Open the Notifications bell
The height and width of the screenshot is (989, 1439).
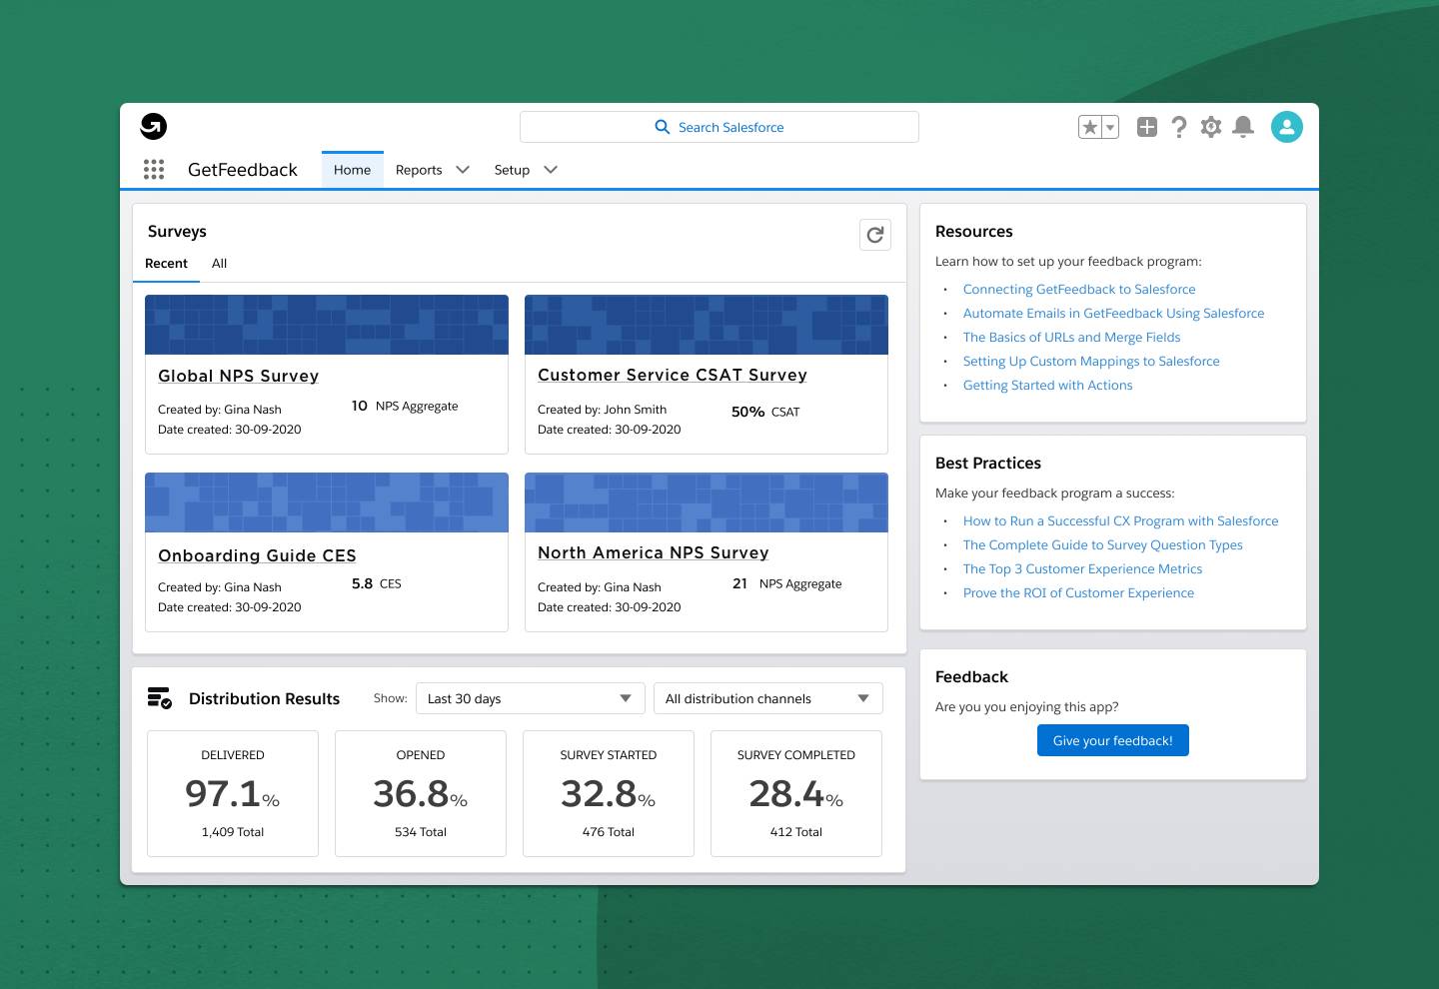[1243, 127]
